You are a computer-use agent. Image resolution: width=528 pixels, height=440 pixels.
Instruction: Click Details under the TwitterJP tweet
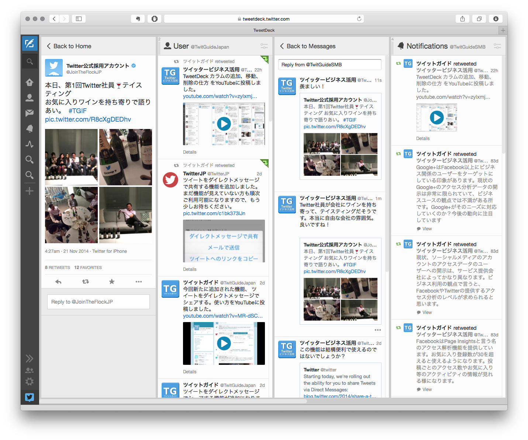coord(190,269)
